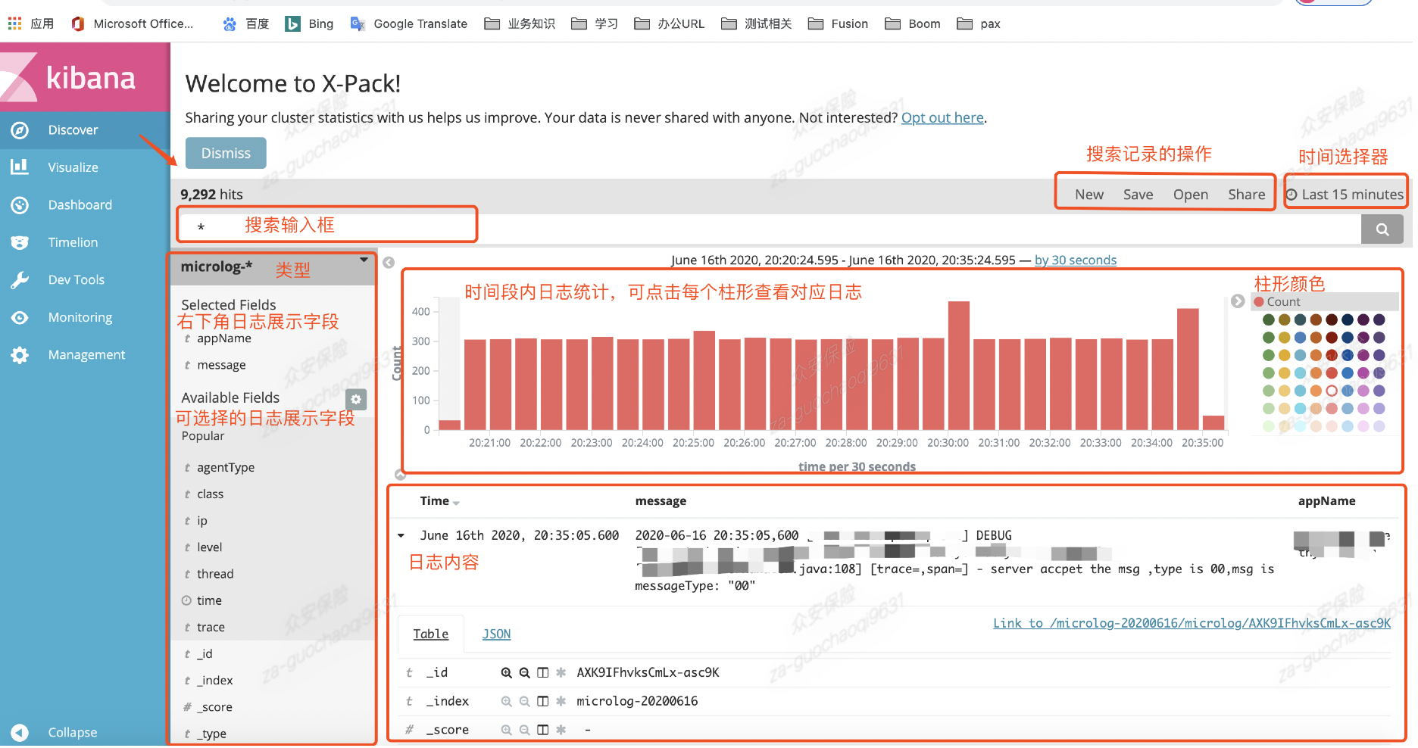
Task: Toggle column for _index in table
Action: [542, 701]
